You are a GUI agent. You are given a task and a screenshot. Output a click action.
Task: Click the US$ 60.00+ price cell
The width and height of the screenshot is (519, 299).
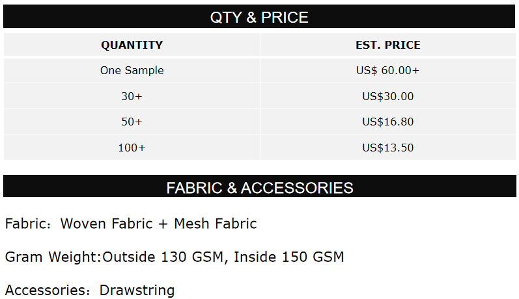coord(388,70)
